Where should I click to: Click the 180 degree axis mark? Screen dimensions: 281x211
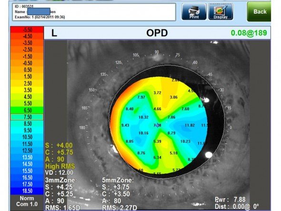82,127
